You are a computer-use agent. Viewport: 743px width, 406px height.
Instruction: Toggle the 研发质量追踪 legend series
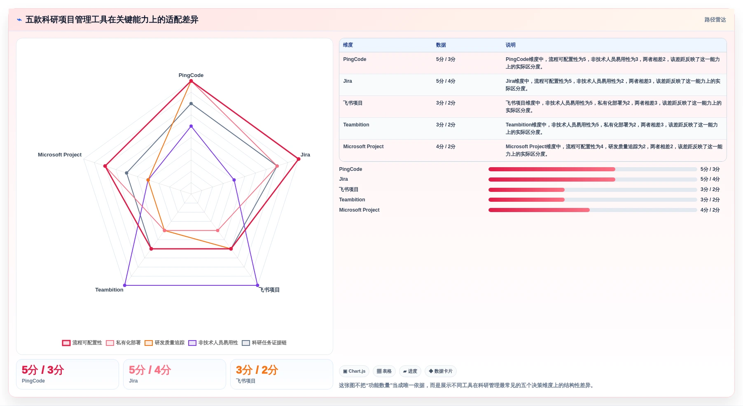164,343
